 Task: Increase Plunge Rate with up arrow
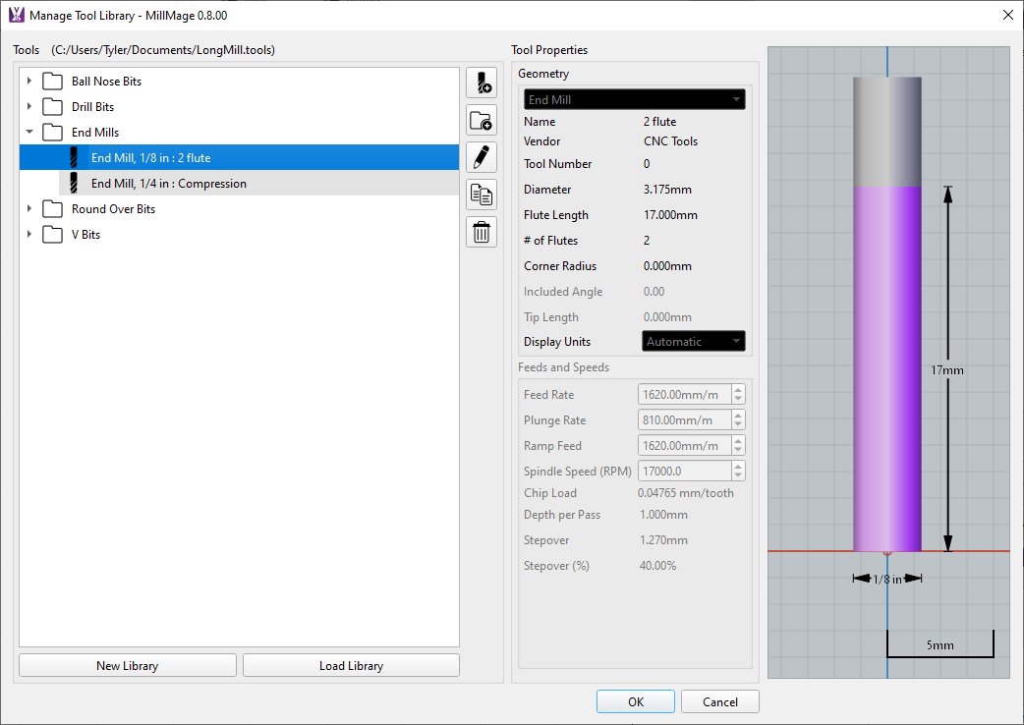738,415
